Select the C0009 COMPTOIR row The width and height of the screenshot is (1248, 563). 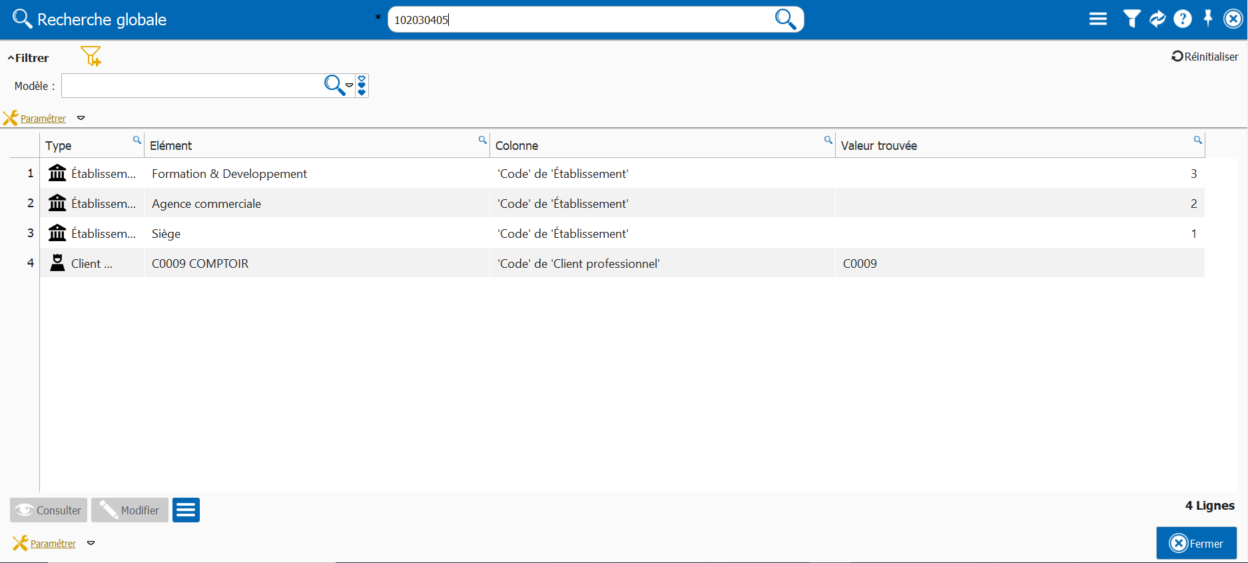200,264
